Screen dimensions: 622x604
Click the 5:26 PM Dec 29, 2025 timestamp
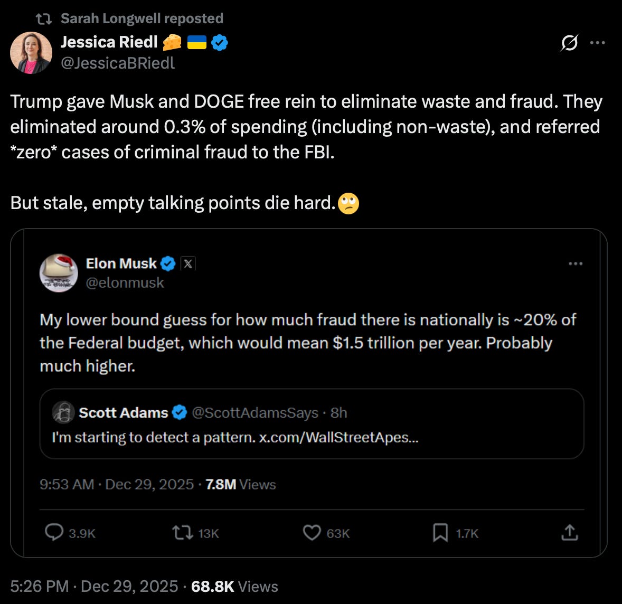[94, 586]
